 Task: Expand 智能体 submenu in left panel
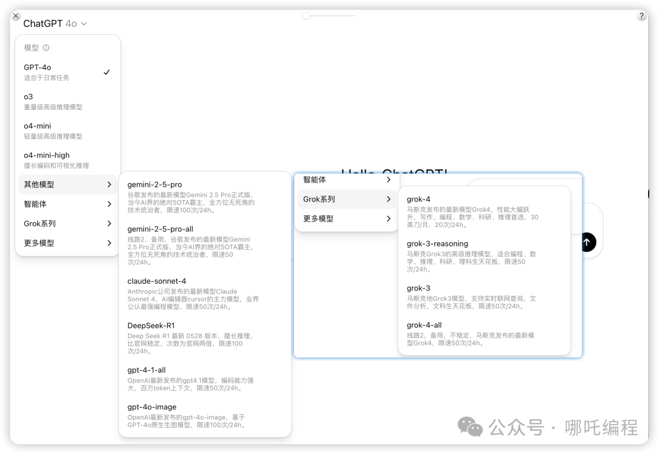coord(67,204)
